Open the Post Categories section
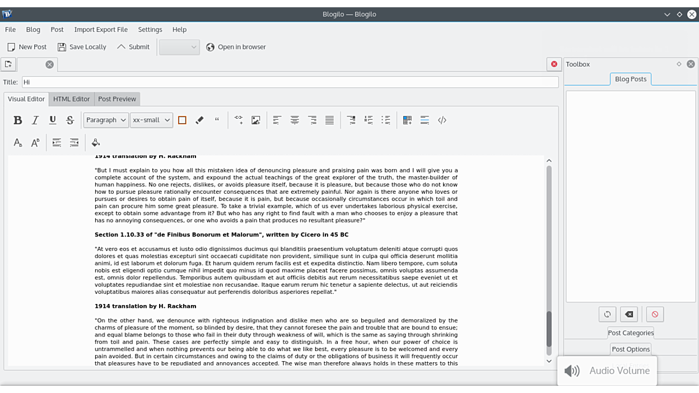 pos(631,333)
